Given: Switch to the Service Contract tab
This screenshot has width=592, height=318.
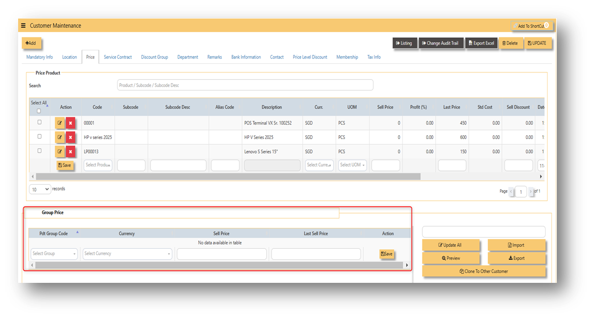Looking at the screenshot, I should pyautogui.click(x=118, y=58).
